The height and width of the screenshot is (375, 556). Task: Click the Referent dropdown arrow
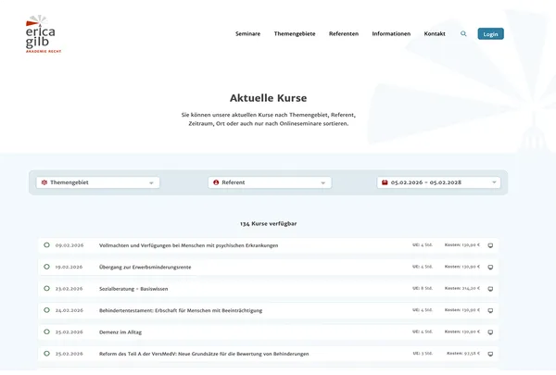tap(323, 183)
